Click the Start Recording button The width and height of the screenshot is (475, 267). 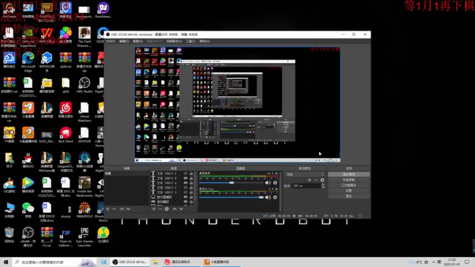click(x=349, y=180)
